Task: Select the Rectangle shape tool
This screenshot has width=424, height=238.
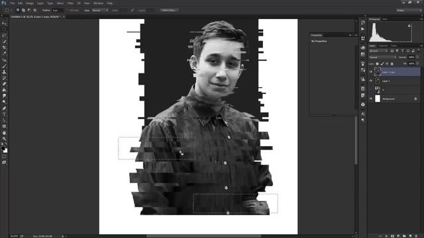Action: 4,126
